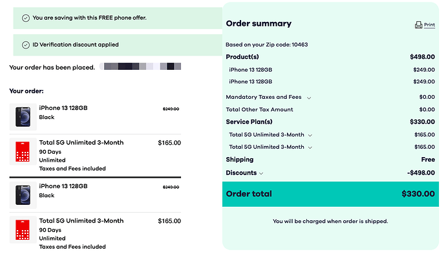Click checkmark icon beside FREE phone offer message
The height and width of the screenshot is (265, 446).
click(25, 18)
